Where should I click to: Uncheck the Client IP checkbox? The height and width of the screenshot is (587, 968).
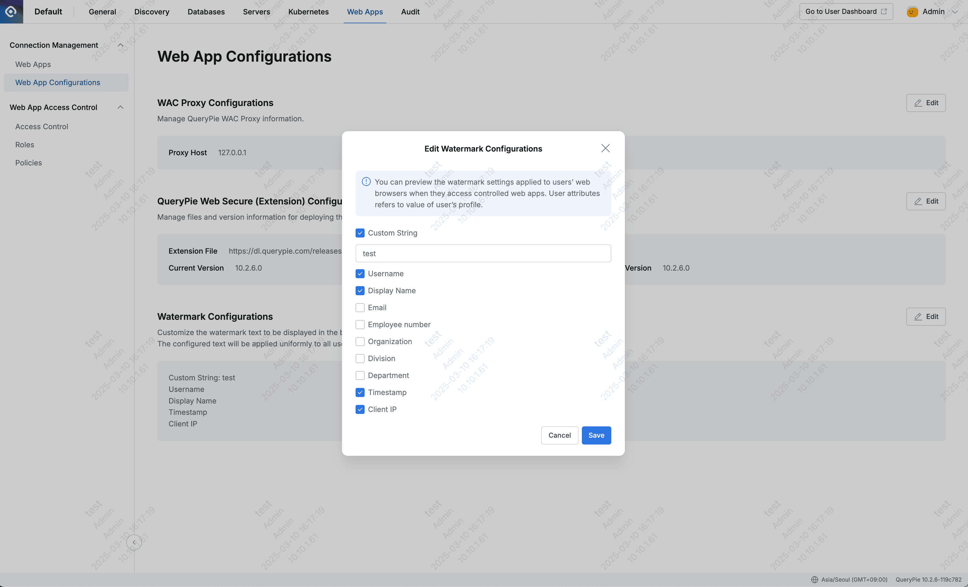360,409
